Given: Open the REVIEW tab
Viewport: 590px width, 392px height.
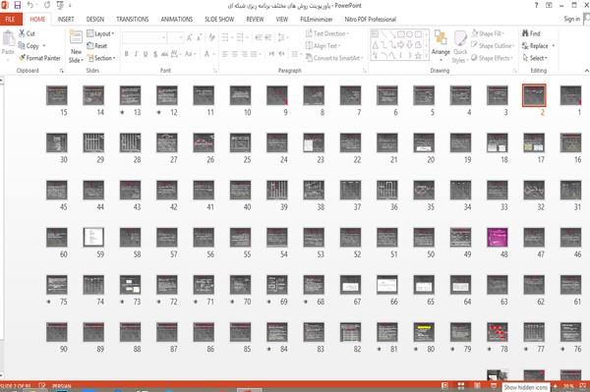Looking at the screenshot, I should 255,20.
